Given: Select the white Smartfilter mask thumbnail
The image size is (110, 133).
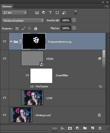Looking at the screenshot, I should (x=41, y=76).
